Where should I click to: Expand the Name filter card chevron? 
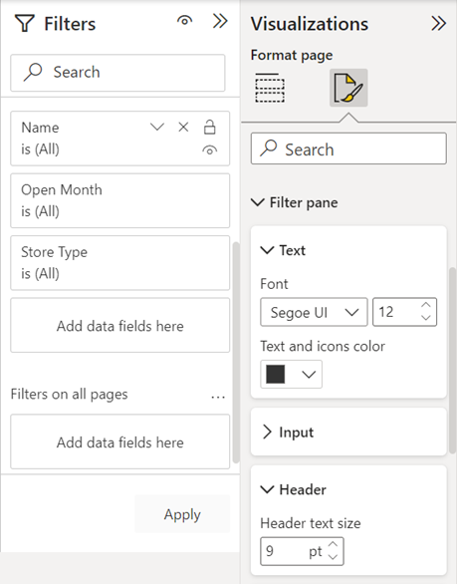[x=157, y=127]
